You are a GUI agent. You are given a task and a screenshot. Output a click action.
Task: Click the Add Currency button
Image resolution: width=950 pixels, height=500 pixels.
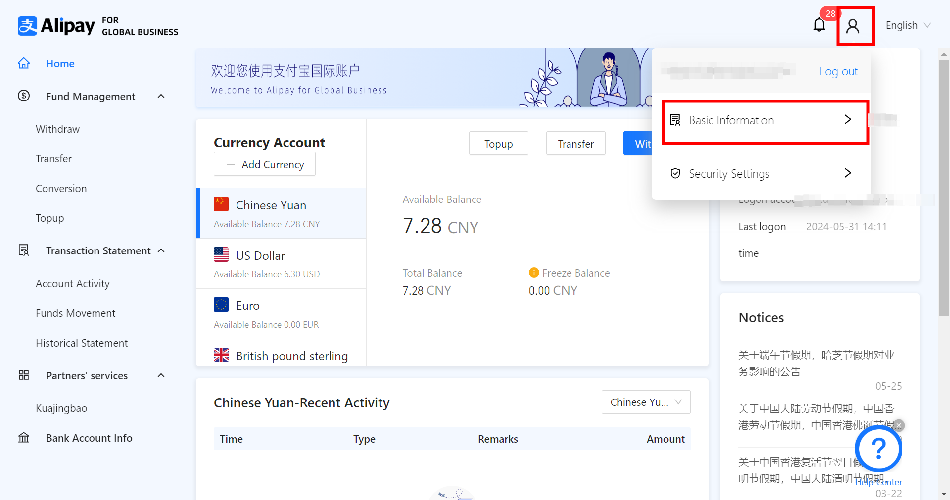265,164
